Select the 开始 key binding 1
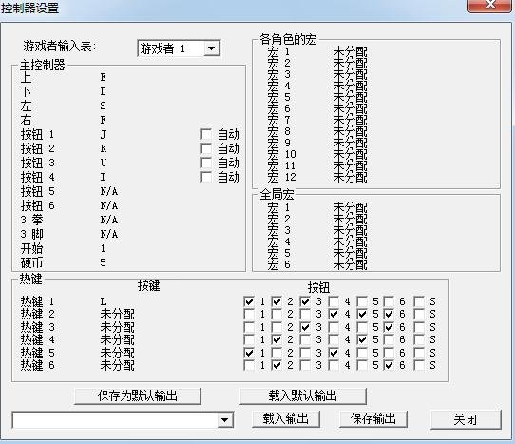 click(x=104, y=248)
